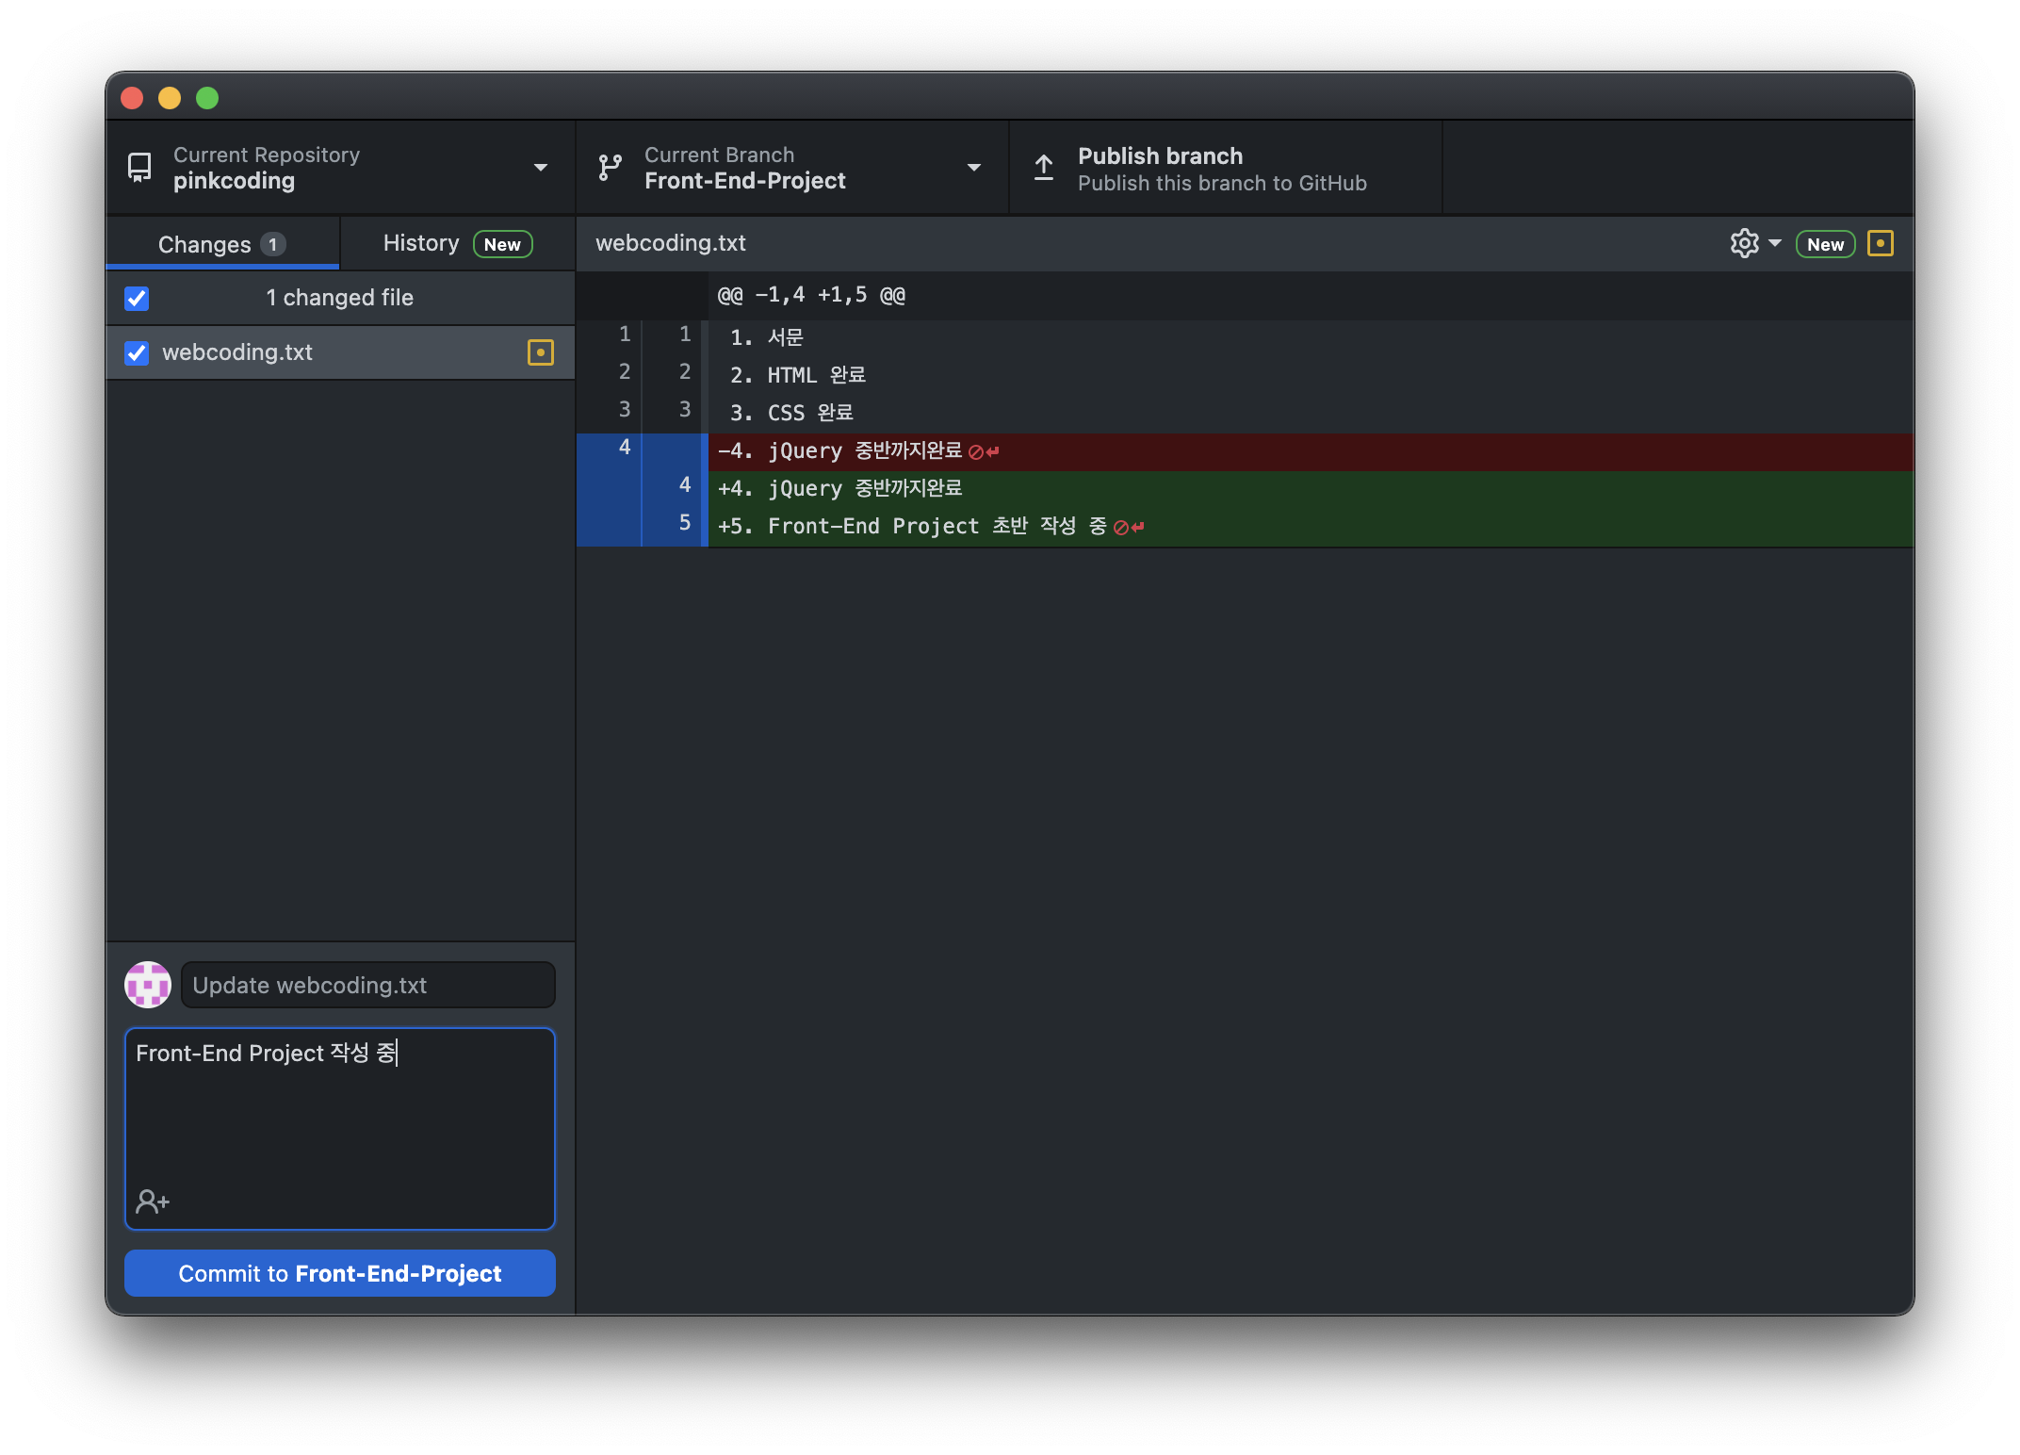Click the yellow file status icon on webcoding.txt
Screen dimensions: 2020x1455
coord(541,351)
